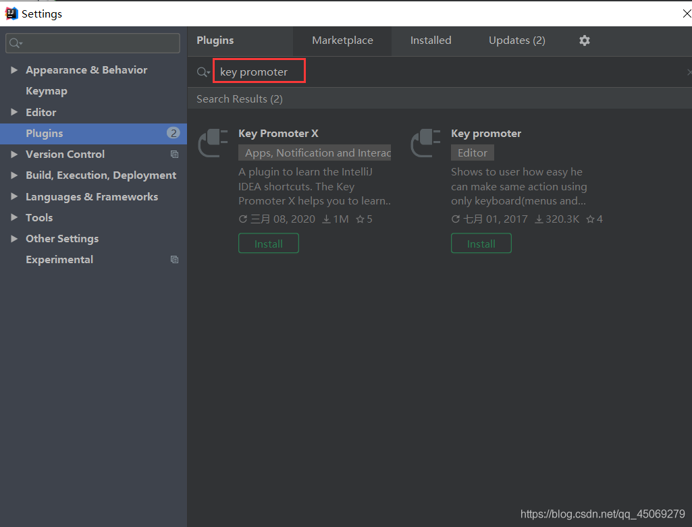
Task: Click the Key Promoter X rating star
Action: point(360,219)
